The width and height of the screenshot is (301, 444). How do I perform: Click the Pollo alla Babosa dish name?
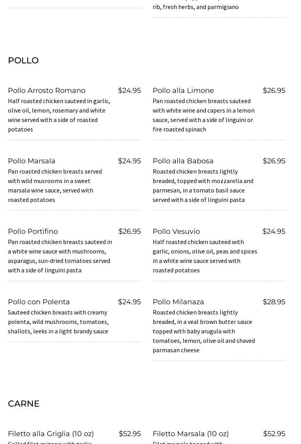(x=183, y=161)
